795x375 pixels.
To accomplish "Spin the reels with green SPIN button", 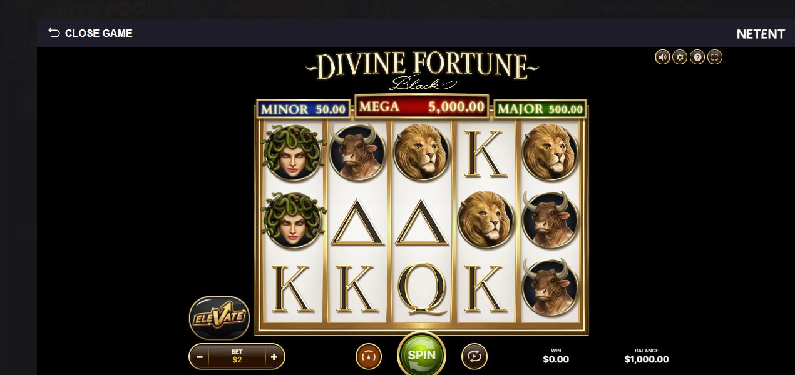I will [422, 354].
